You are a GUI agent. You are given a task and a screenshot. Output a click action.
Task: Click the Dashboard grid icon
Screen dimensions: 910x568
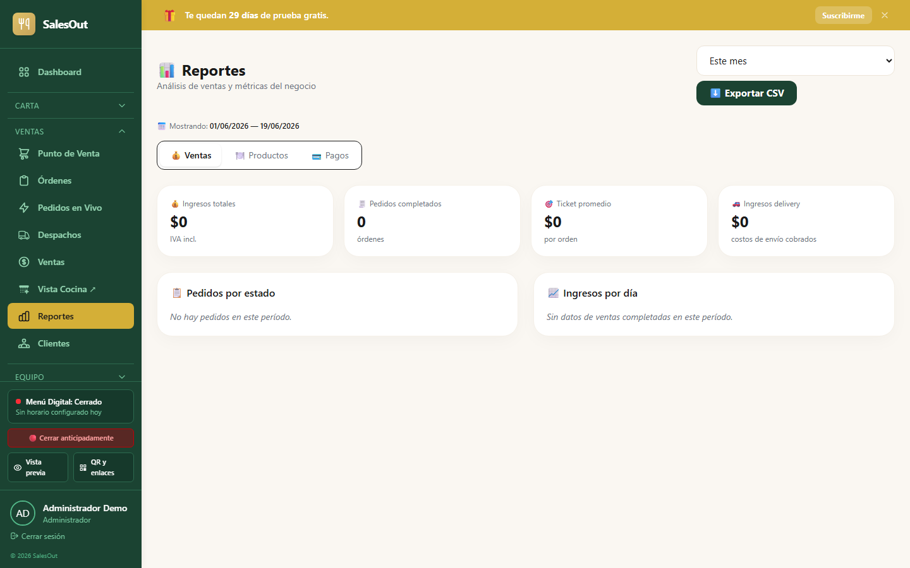click(24, 72)
